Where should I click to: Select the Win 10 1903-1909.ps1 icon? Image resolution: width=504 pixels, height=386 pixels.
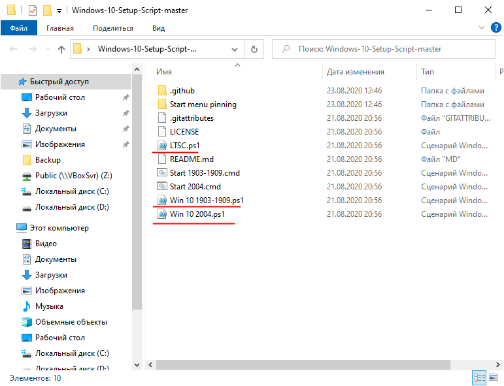coord(162,201)
